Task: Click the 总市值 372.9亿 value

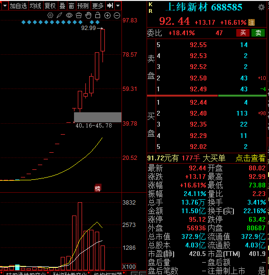Action: [x=194, y=236]
